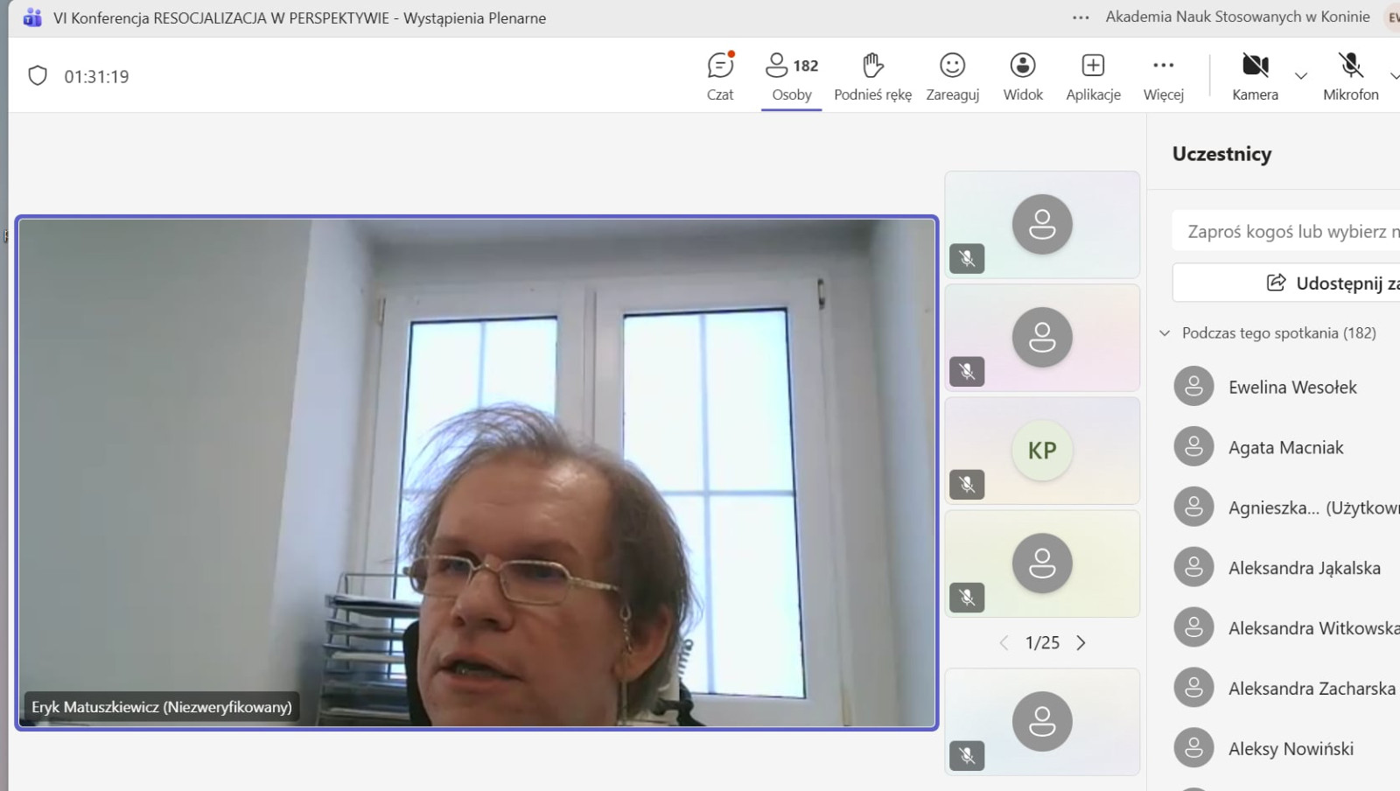
Task: Click the Teams logo in the title bar
Action: [32, 17]
